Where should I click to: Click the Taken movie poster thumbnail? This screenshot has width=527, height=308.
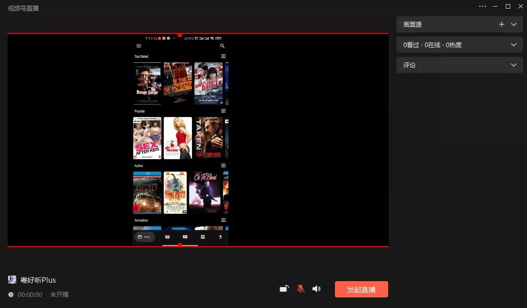click(208, 138)
